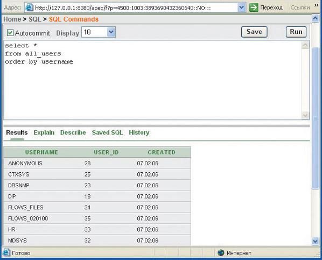Switch to the History tab
The width and height of the screenshot is (322, 260).
pyautogui.click(x=139, y=132)
